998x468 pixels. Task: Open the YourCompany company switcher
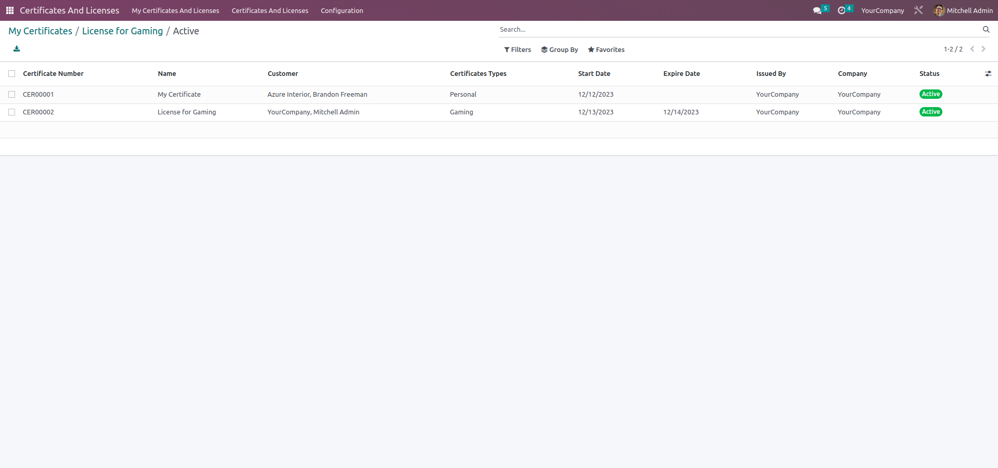(883, 10)
